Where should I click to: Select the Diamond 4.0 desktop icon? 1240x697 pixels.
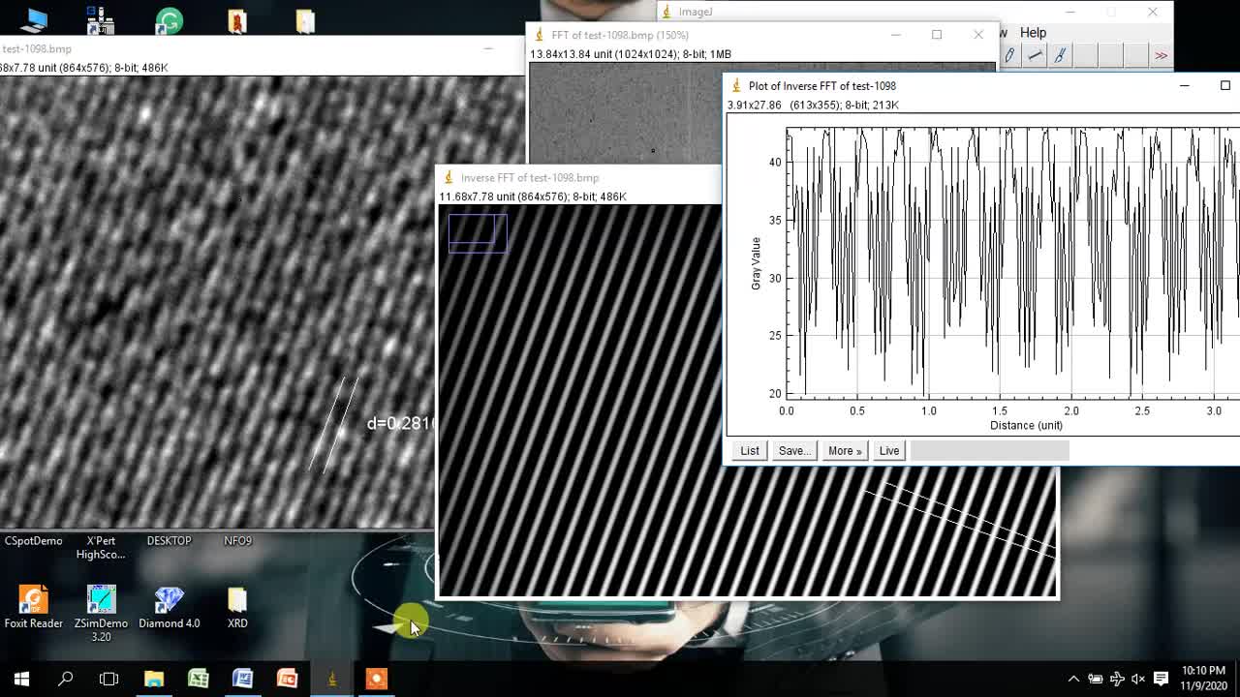point(170,607)
